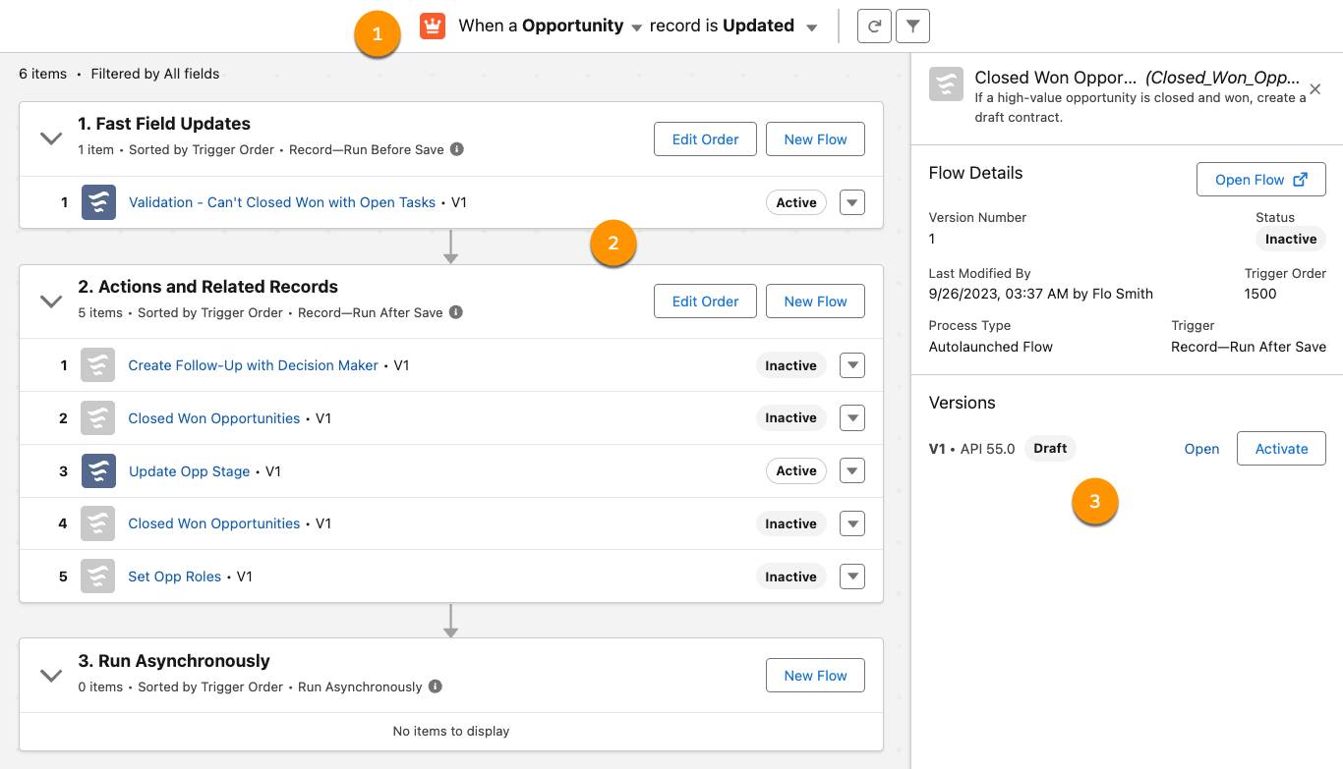
Task: Click the refresh icon in the trigger header
Action: click(874, 26)
